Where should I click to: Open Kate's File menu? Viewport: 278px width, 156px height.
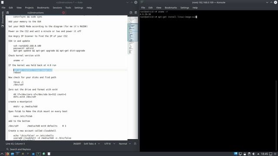pyautogui.click(x=3, y=8)
